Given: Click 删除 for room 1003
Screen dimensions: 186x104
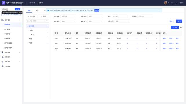Looking at the screenshot, I should pyautogui.click(x=177, y=49).
